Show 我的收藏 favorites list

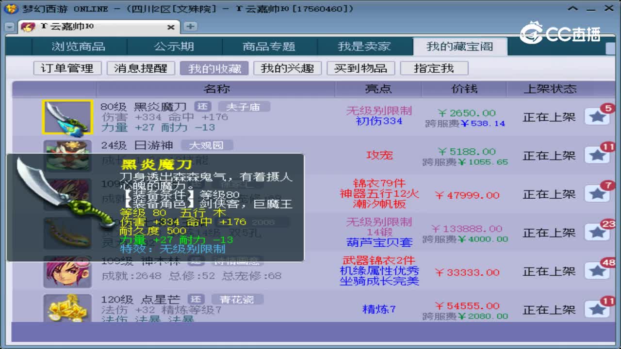click(x=214, y=68)
